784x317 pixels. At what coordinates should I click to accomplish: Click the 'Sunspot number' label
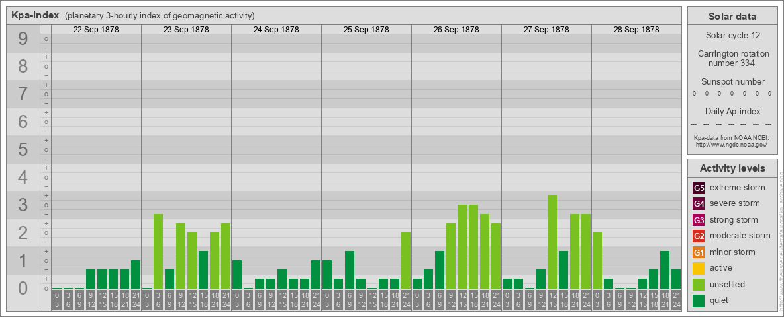pos(732,82)
